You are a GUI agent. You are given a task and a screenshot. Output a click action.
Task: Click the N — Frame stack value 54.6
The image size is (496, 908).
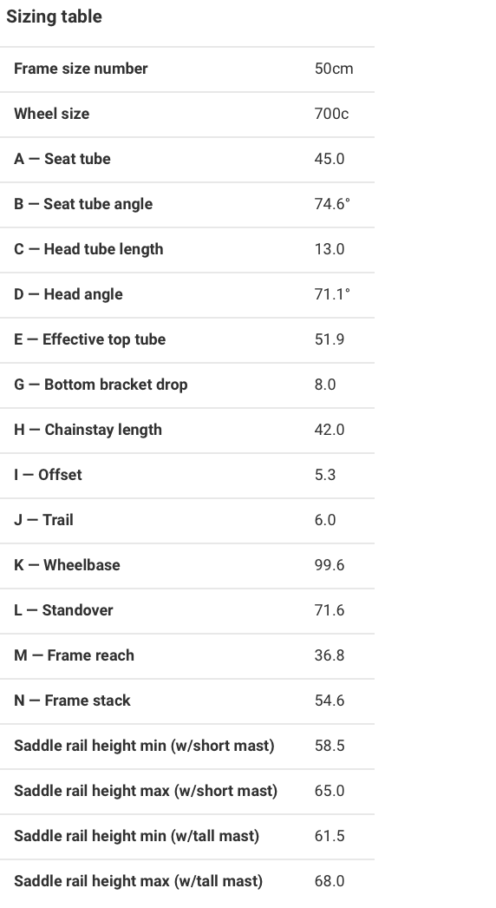330,701
